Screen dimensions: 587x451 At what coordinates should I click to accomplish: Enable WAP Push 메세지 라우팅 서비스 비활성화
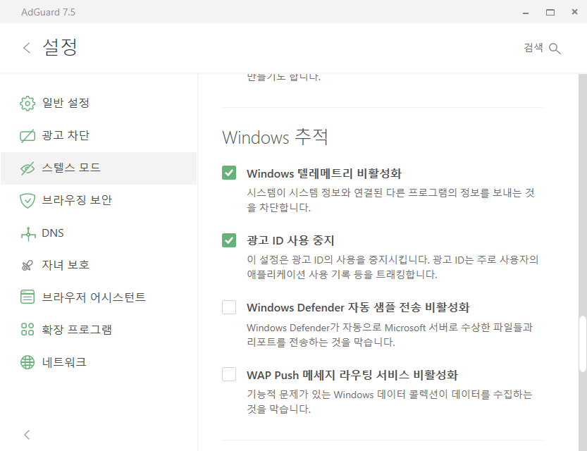click(x=229, y=374)
